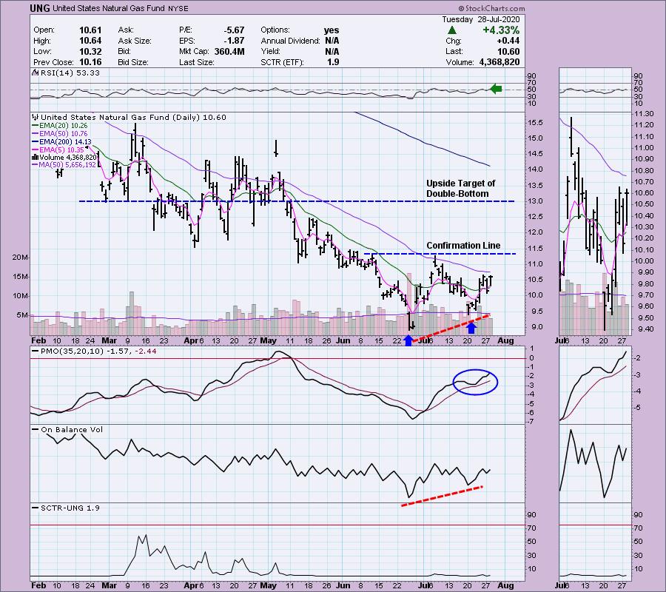This screenshot has width=666, height=592.
Task: Select the Open value 10.61
Action: 90,30
